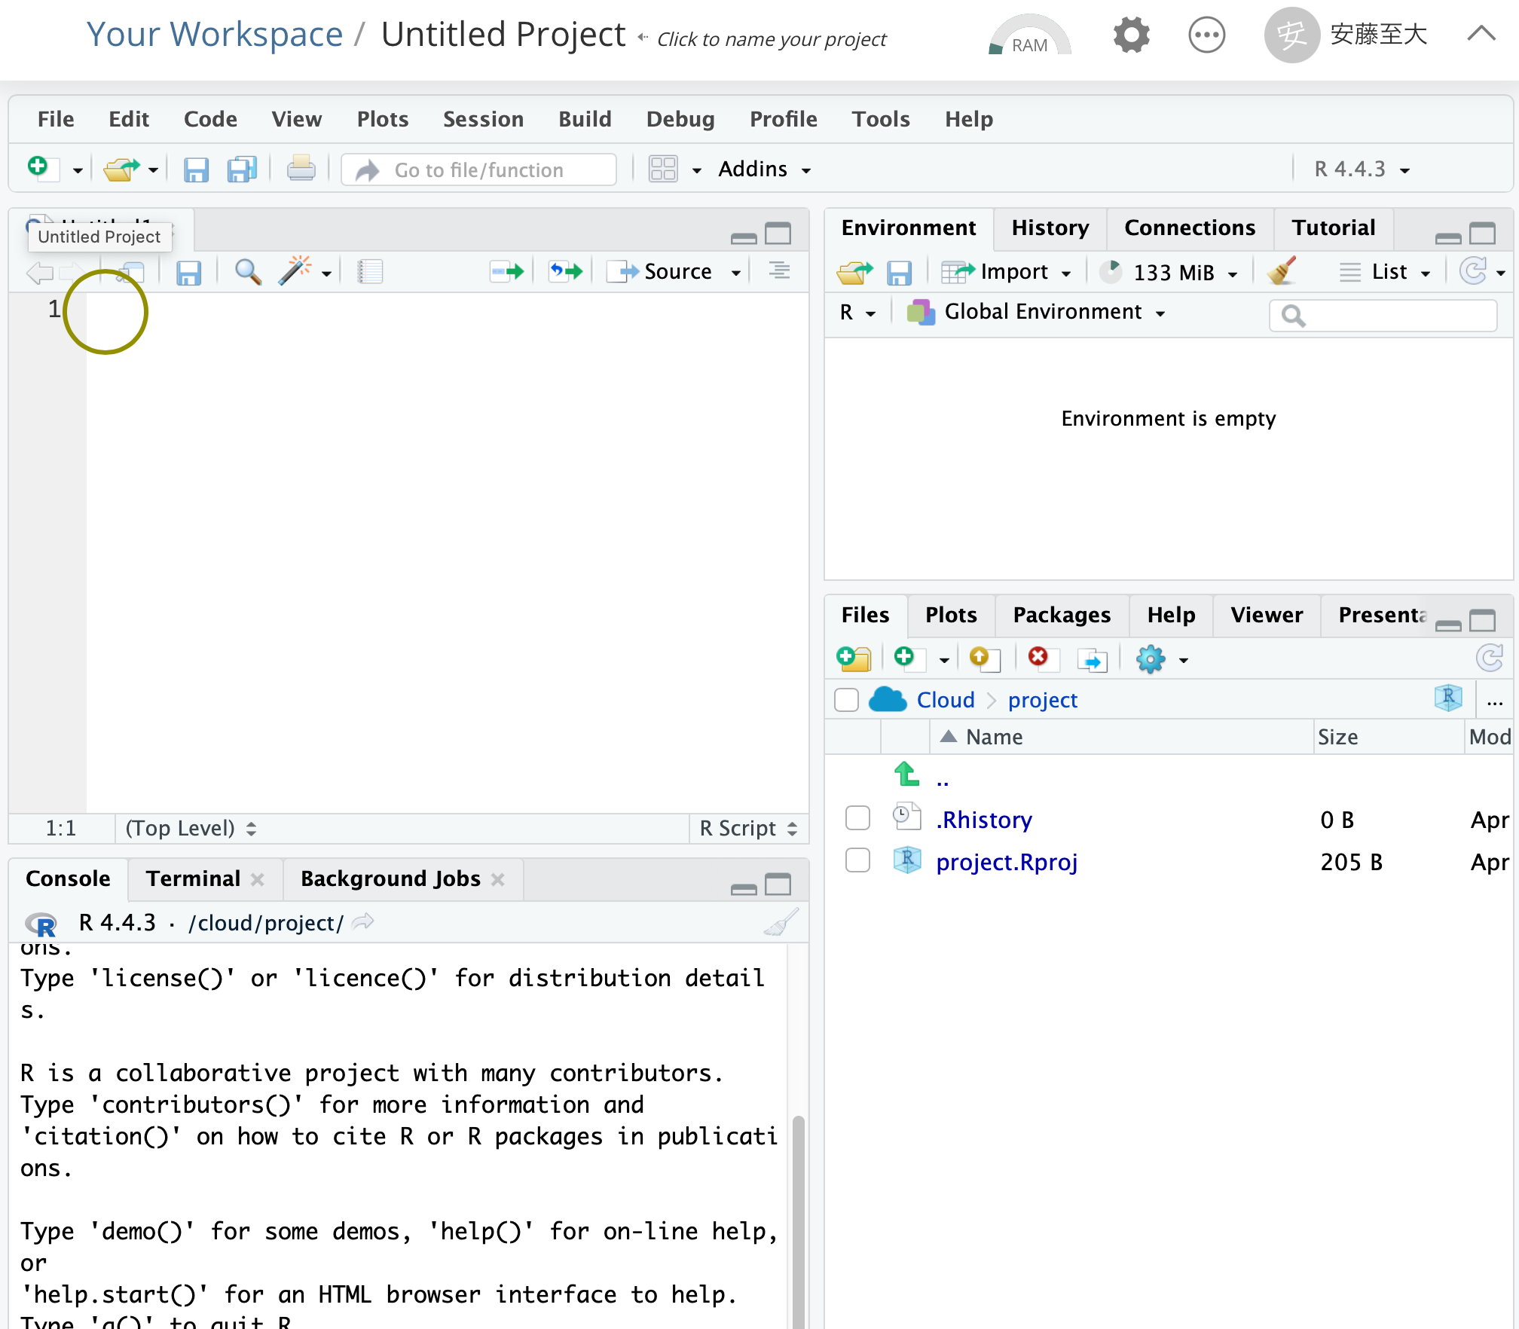
Task: Clear environment objects with the broom icon
Action: coord(1282,271)
